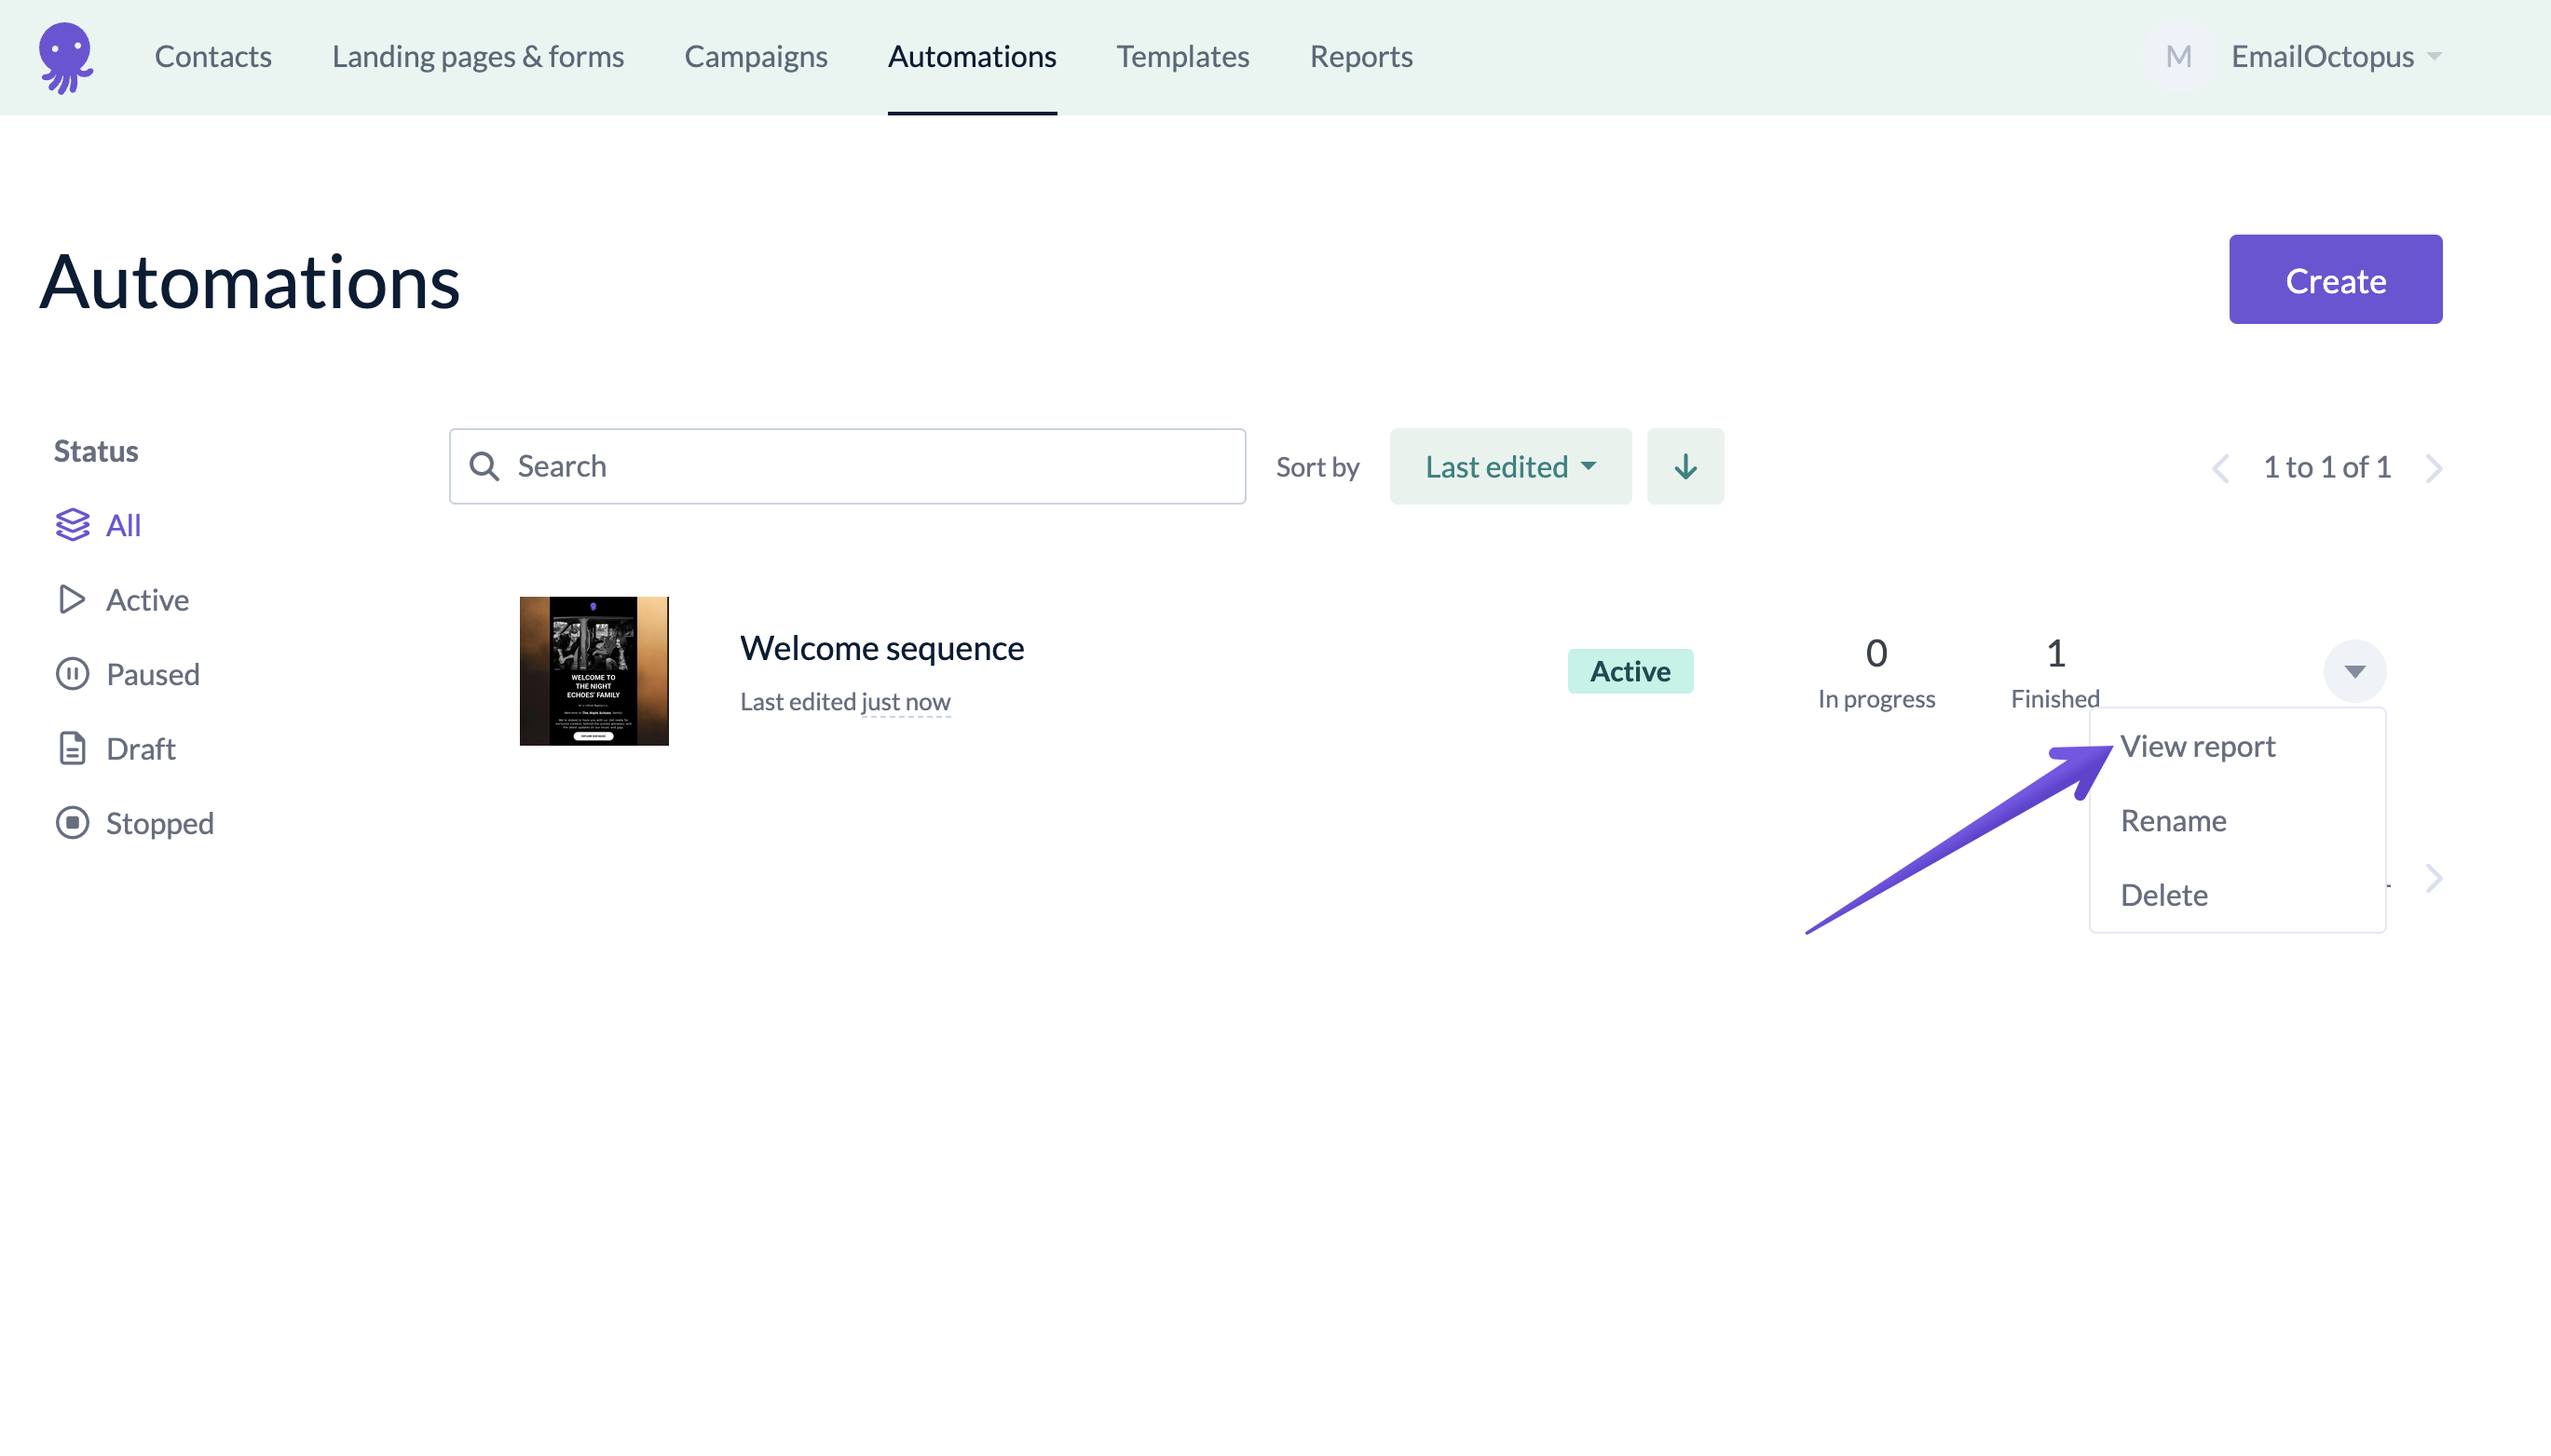
Task: Open the Welcome sequence email thumbnail
Action: click(x=593, y=671)
